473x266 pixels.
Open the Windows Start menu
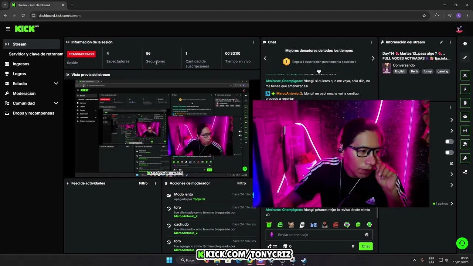point(169,260)
